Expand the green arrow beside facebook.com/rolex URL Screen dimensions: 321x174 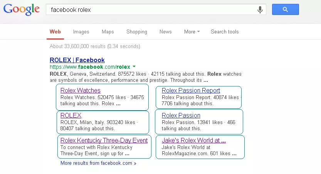134,66
